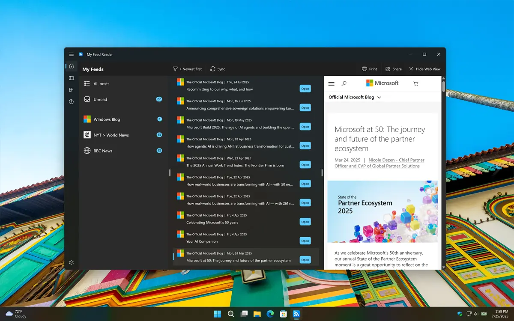Open the web page hamburger menu
This screenshot has width=514, height=321.
(x=332, y=84)
